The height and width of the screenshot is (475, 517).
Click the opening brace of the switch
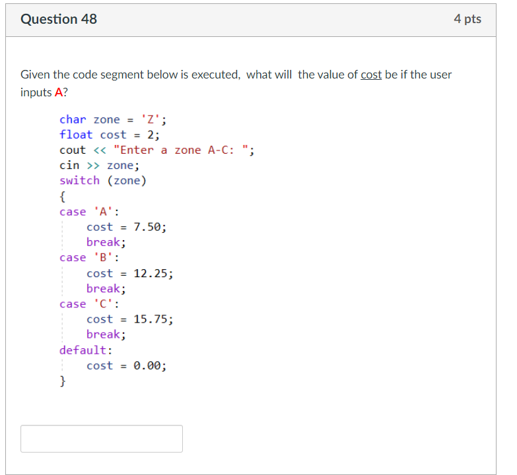62,197
